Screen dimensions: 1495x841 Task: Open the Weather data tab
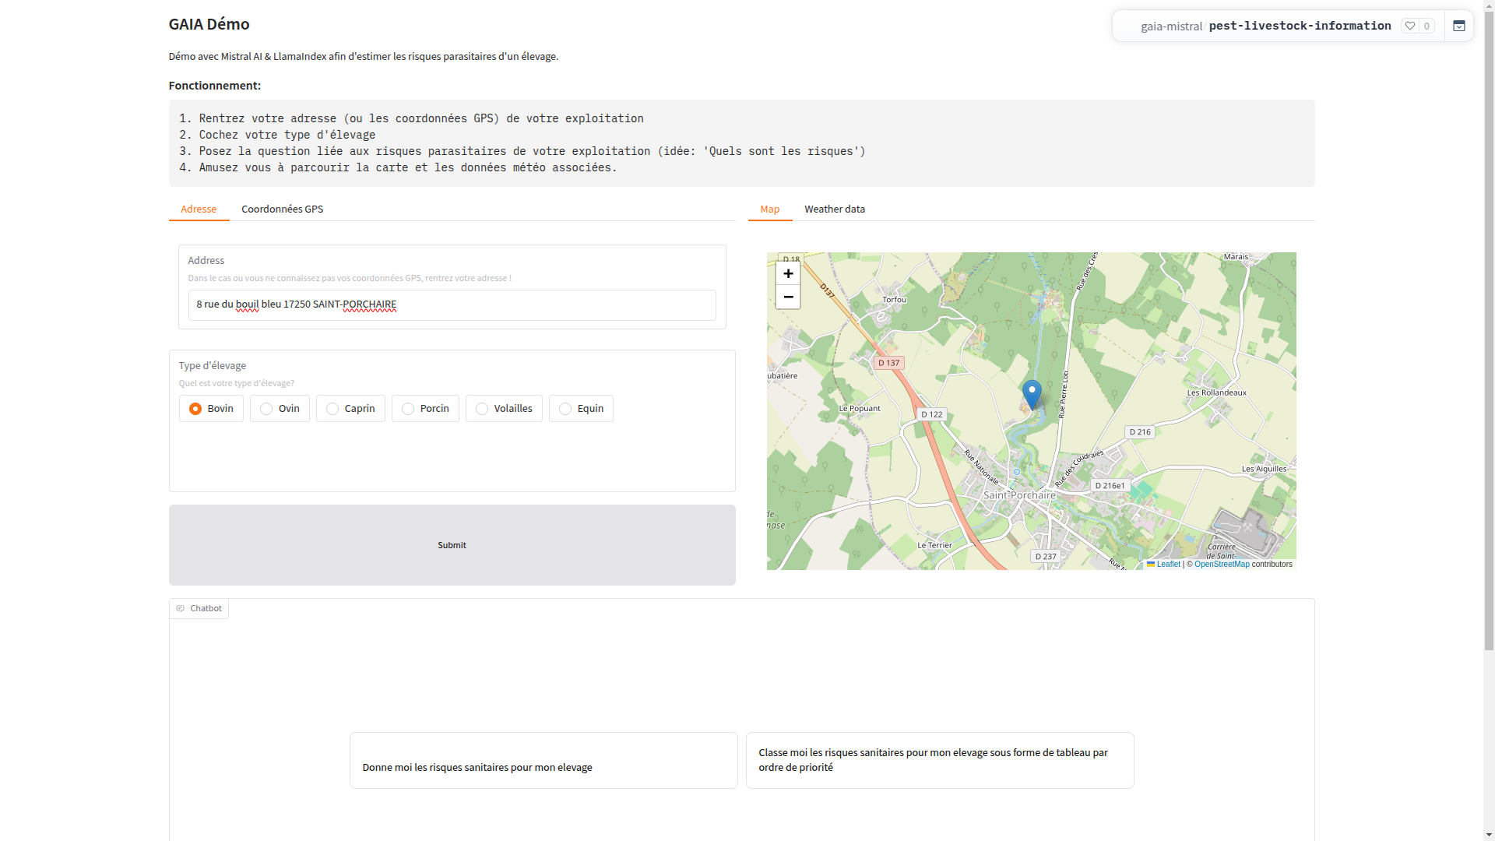(835, 209)
